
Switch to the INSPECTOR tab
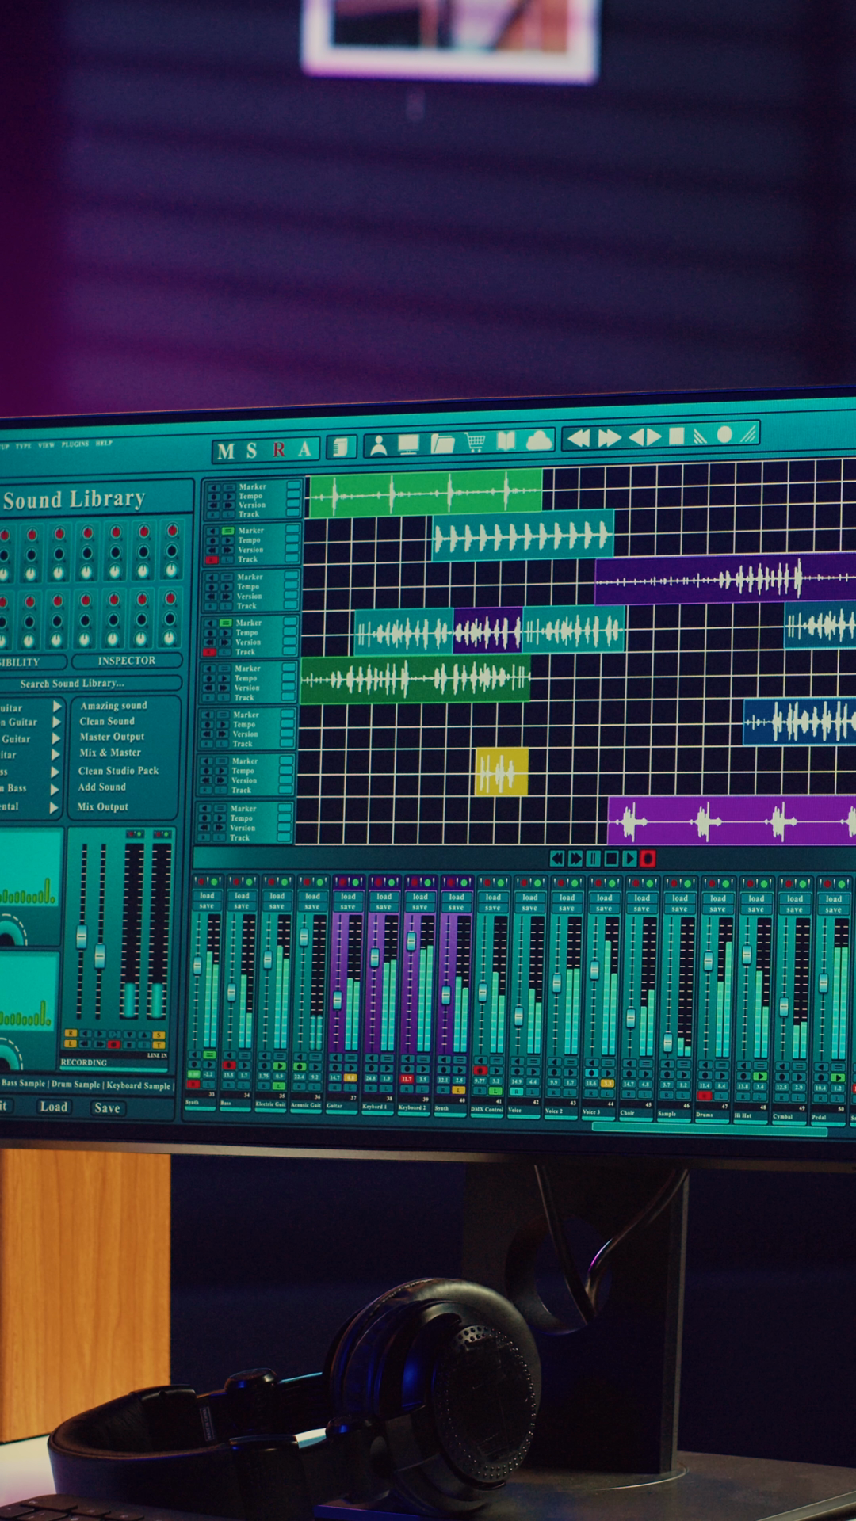click(x=127, y=661)
